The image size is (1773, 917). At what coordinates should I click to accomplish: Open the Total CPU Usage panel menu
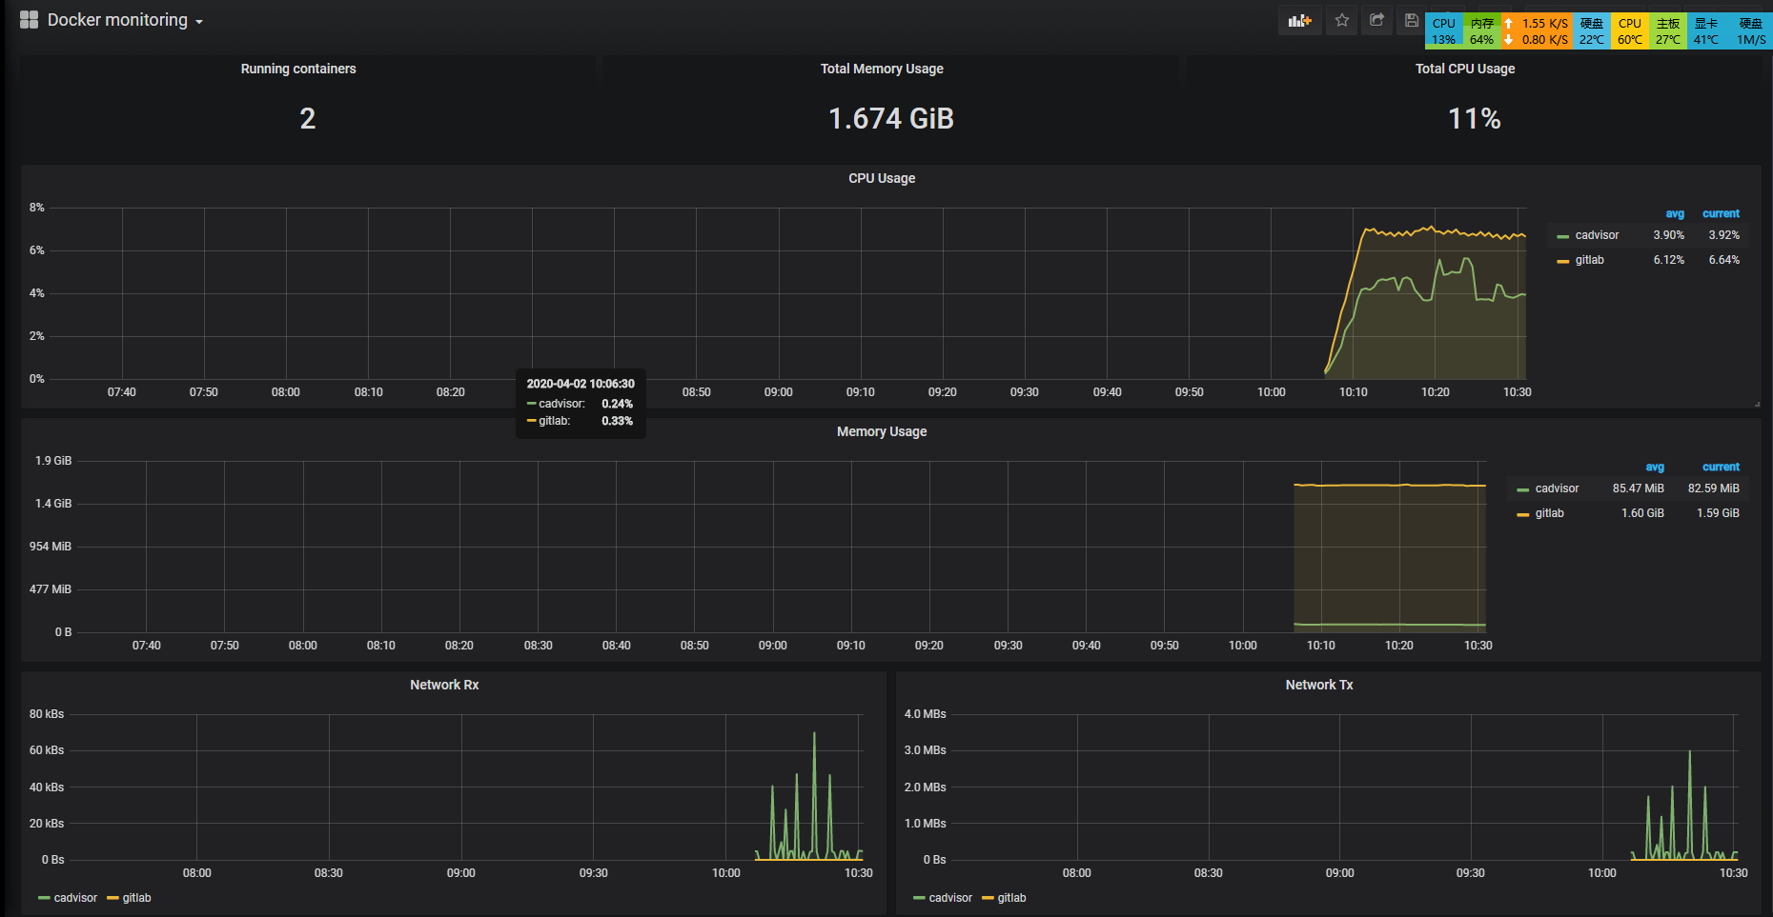1465,69
